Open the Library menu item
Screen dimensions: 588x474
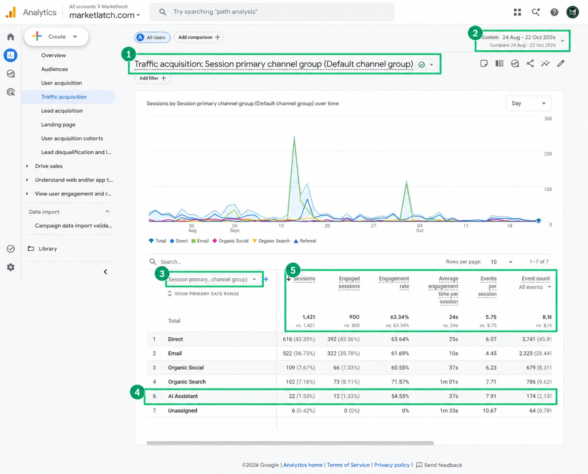[48, 249]
